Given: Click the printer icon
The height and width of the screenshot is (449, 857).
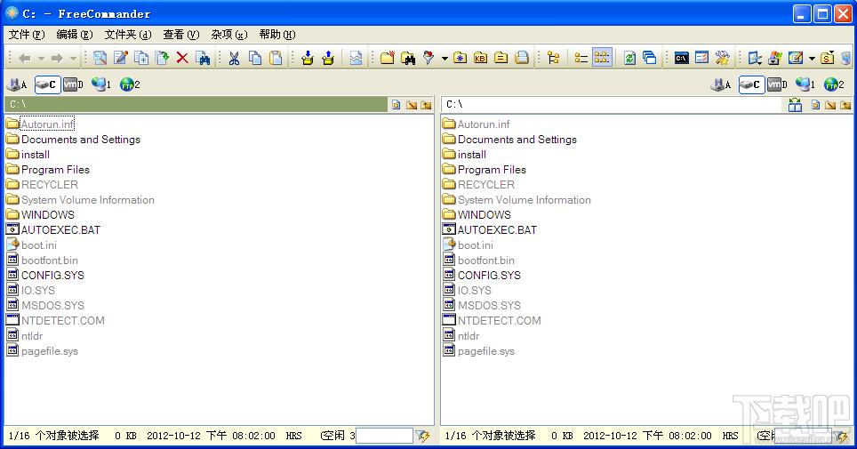Looking at the screenshot, I should click(522, 58).
